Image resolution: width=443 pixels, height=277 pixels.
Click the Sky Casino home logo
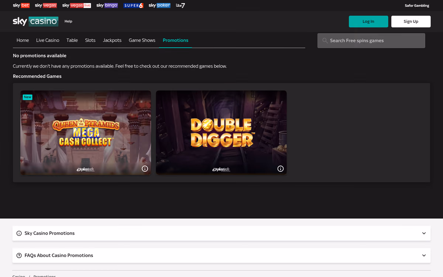(x=35, y=21)
